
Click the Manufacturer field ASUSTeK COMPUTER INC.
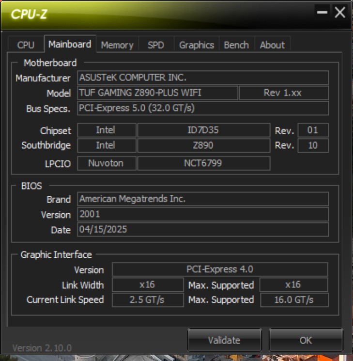pyautogui.click(x=203, y=78)
